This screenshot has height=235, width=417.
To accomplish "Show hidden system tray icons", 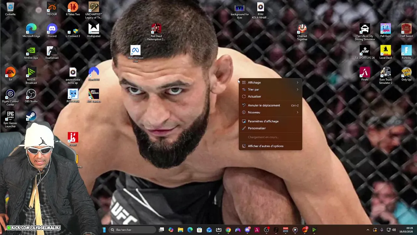I will [x=368, y=230].
